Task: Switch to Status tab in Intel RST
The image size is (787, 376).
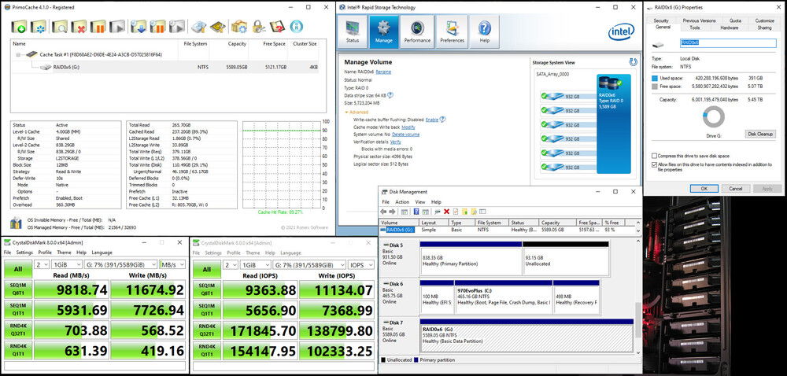Action: [353, 31]
